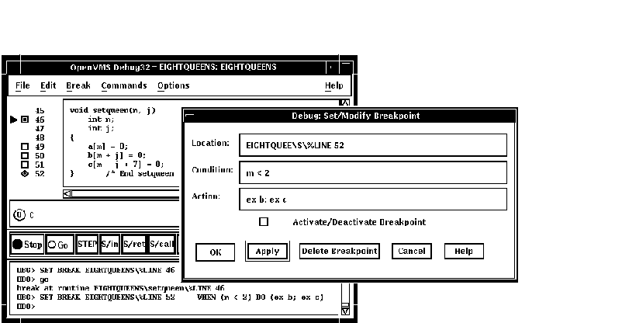Click the conditional breakpoint marker at line 52

click(25, 174)
